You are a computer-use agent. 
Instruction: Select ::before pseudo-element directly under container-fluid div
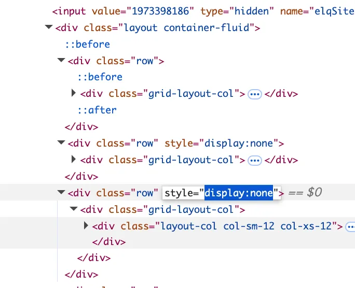[x=87, y=44]
